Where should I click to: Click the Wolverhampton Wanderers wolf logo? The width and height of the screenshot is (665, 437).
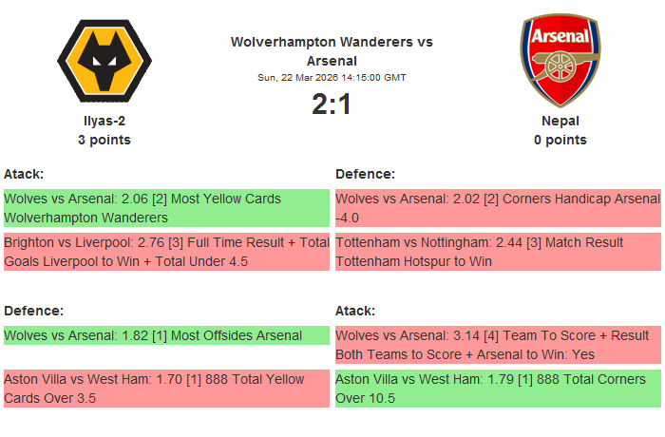pos(104,61)
